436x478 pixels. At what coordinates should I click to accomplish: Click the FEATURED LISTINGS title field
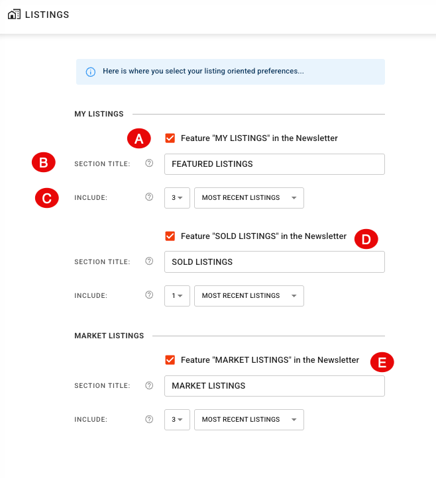[274, 164]
